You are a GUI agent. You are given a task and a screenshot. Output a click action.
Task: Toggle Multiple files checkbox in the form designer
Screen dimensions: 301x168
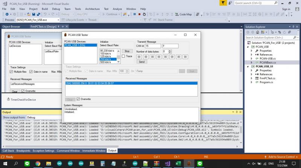11,71
